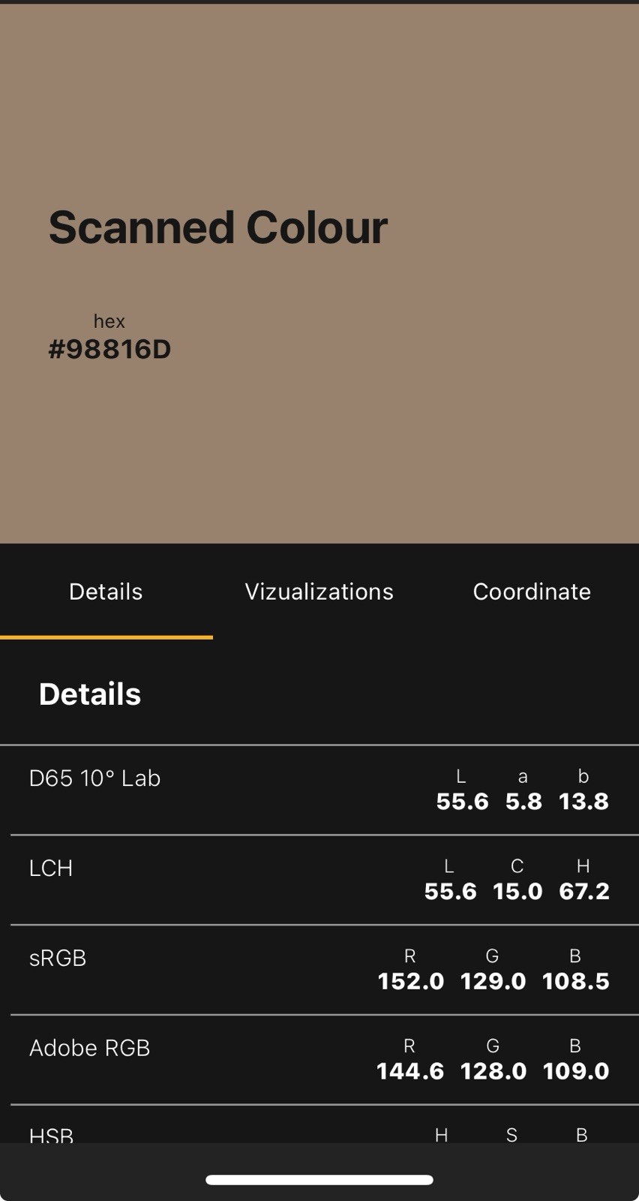Image resolution: width=639 pixels, height=1201 pixels.
Task: Tap the Lab b value 13.8
Action: coord(583,802)
